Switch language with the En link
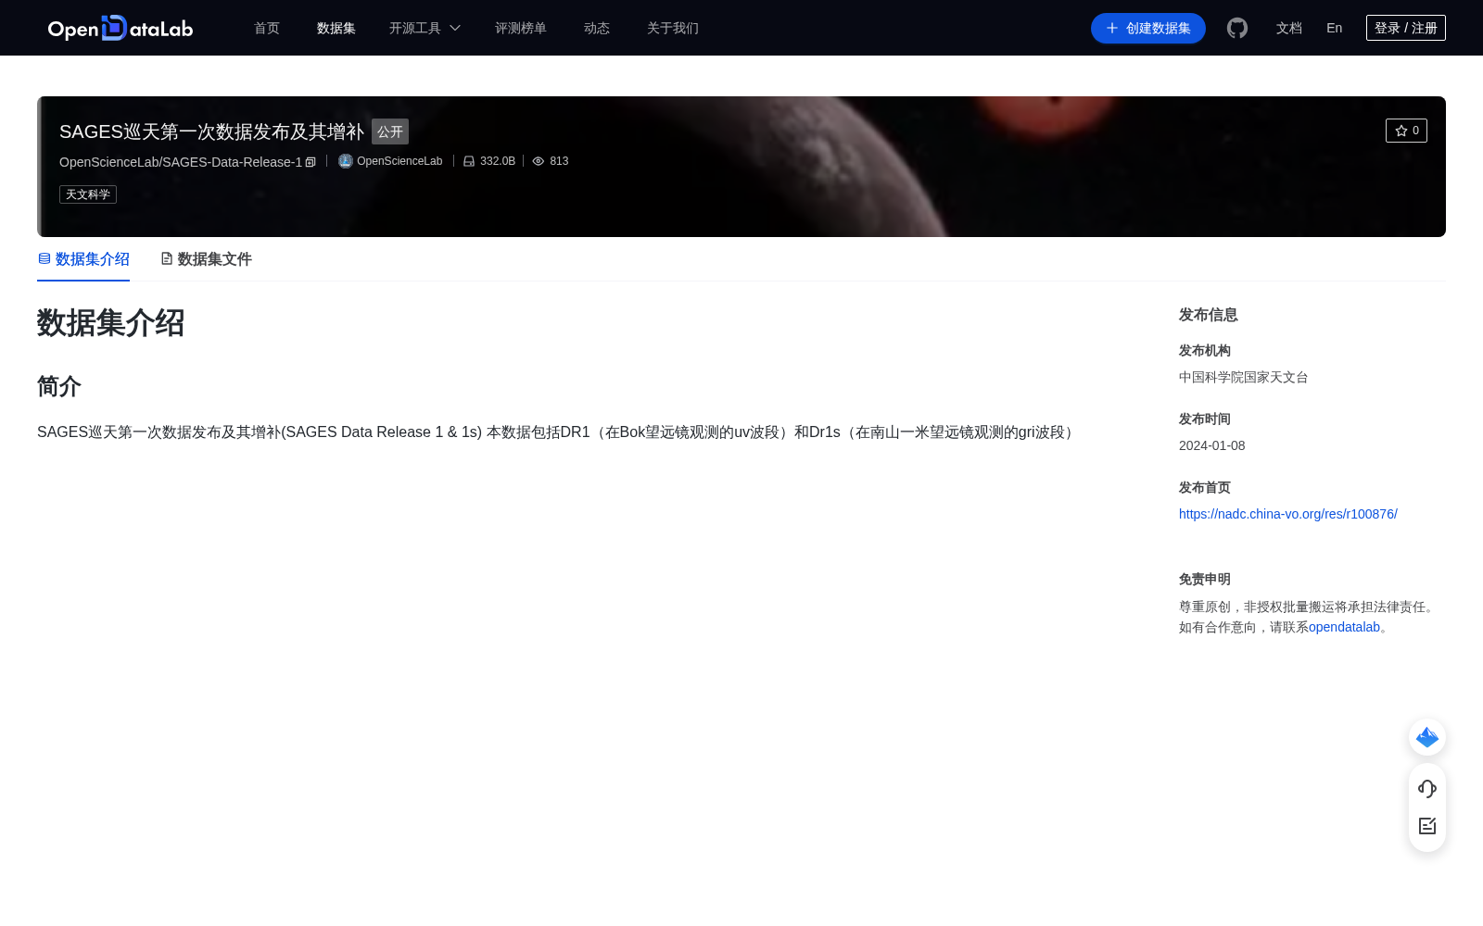This screenshot has height=926, width=1483. [x=1335, y=28]
